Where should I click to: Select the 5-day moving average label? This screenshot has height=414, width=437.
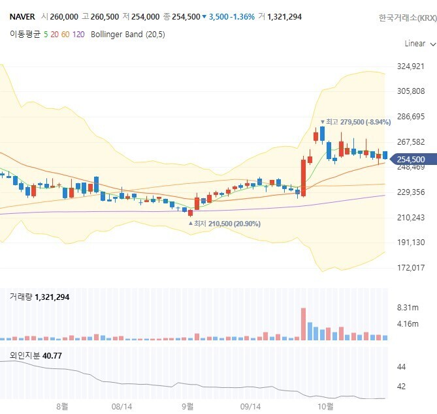pyautogui.click(x=46, y=34)
